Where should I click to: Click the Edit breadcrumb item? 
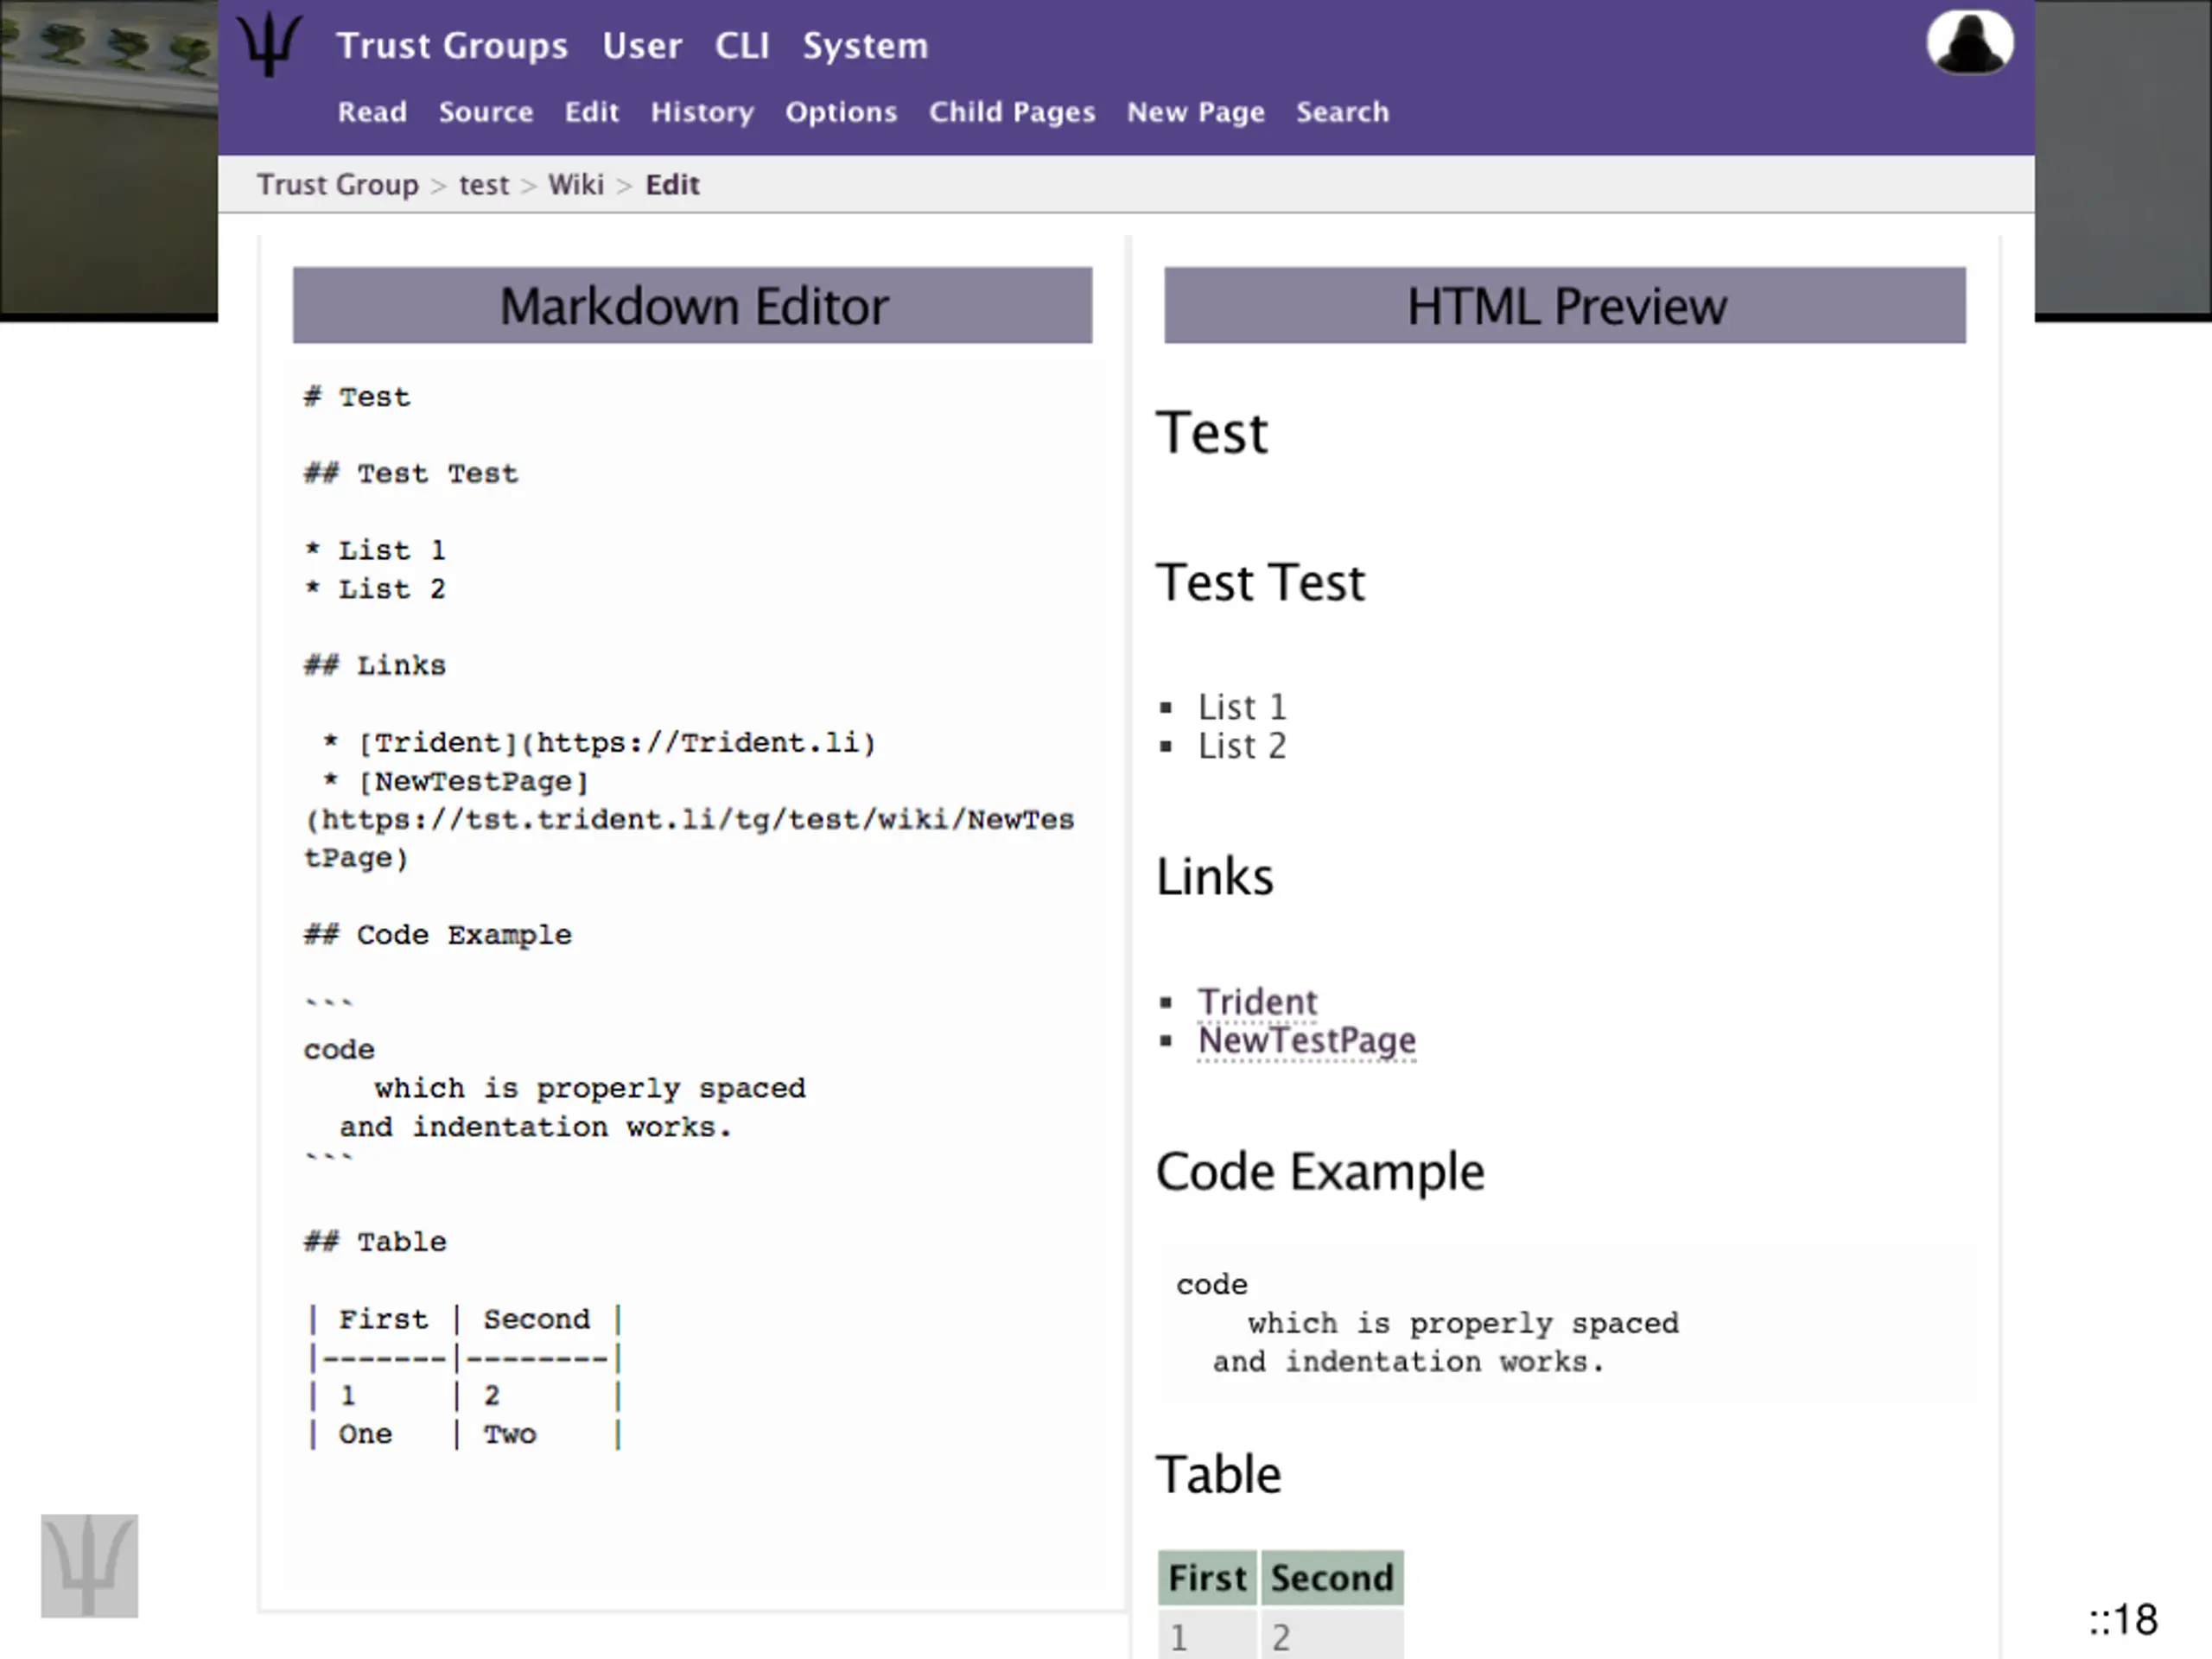672,185
